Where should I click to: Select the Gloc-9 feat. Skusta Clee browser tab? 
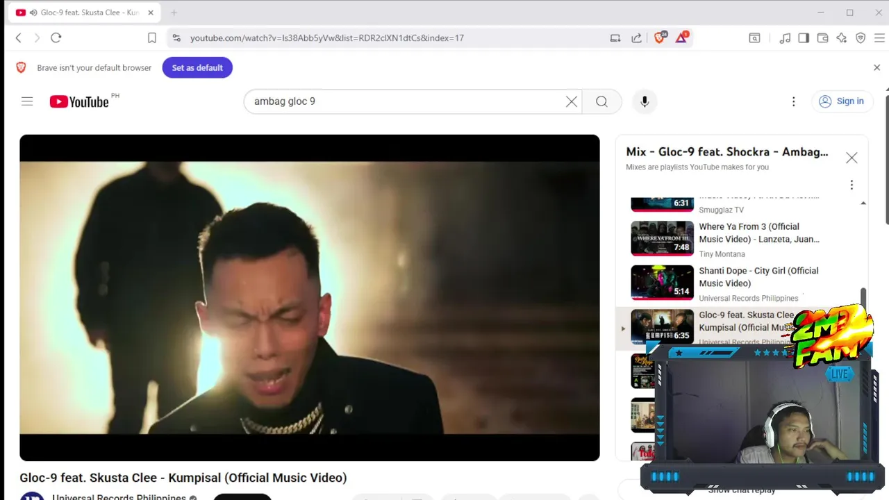coord(85,12)
